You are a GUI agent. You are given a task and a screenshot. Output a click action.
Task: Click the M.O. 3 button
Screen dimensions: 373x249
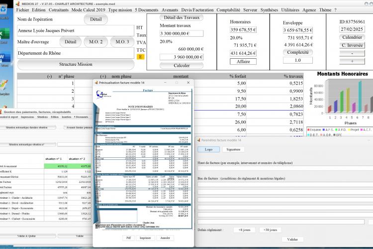(x=122, y=42)
